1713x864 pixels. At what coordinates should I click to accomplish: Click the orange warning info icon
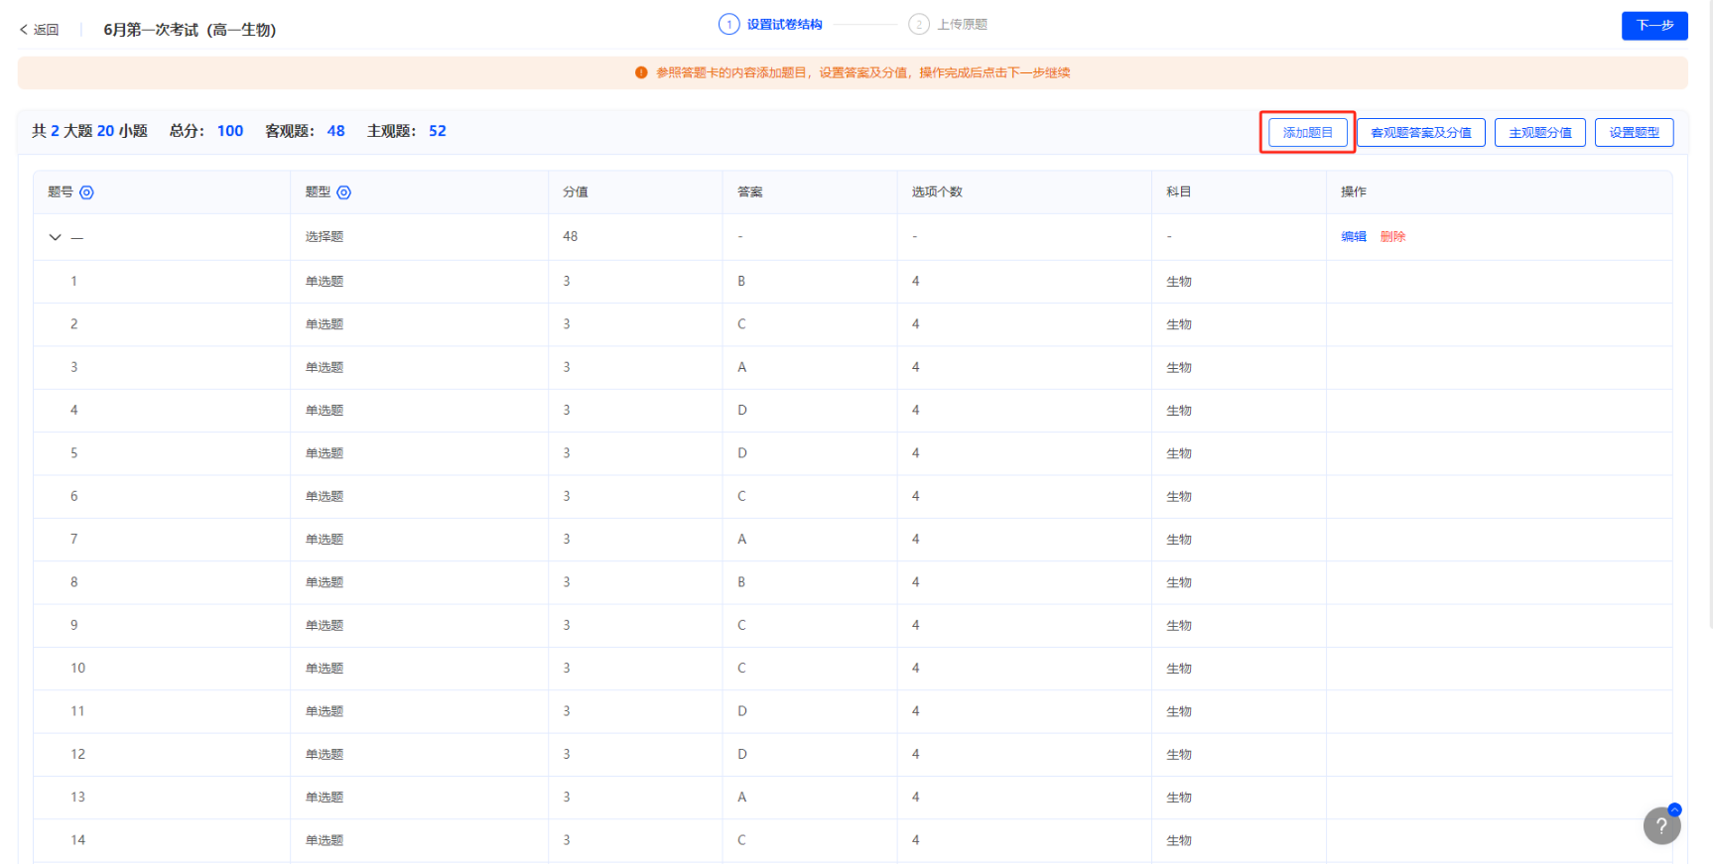pos(641,72)
